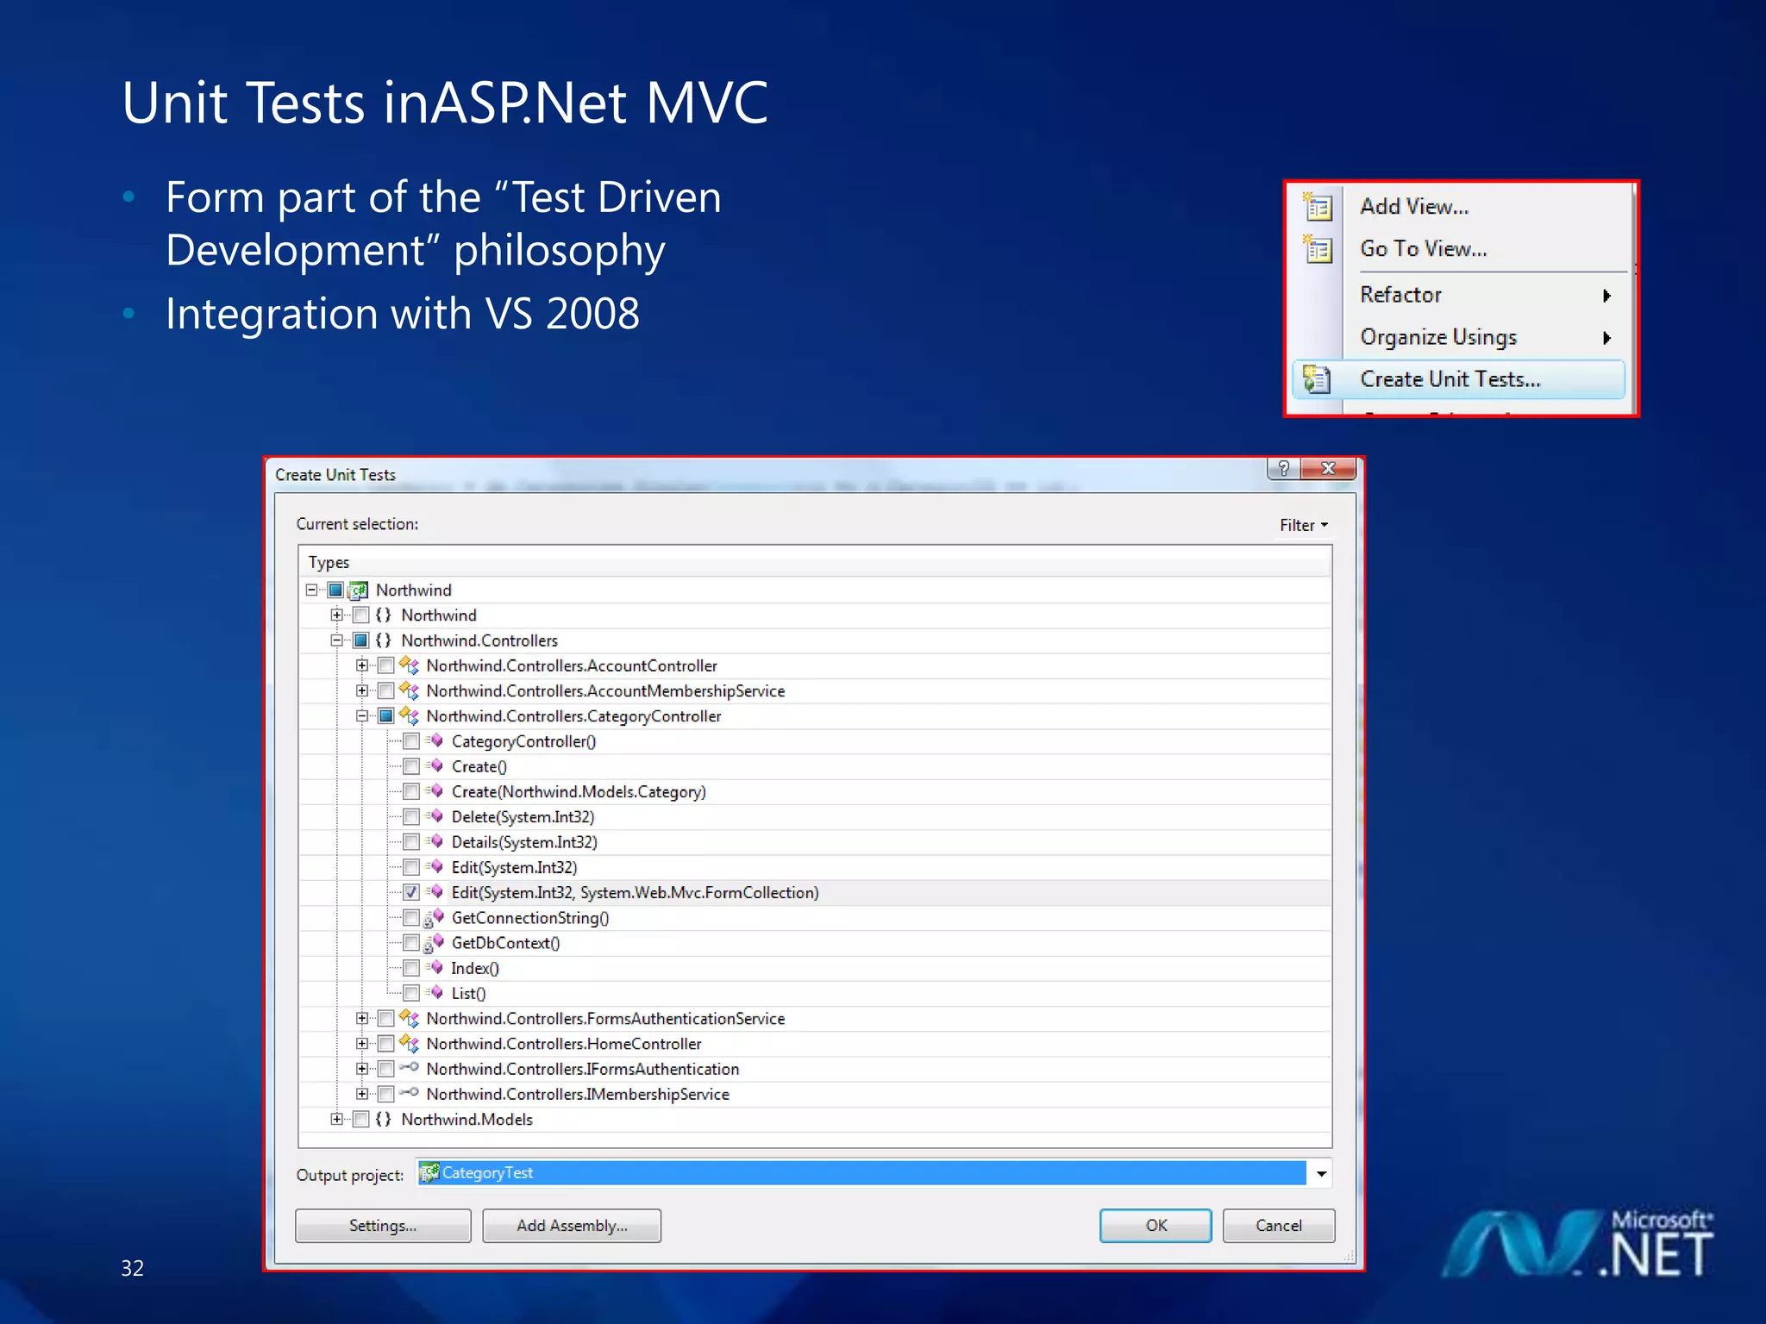The height and width of the screenshot is (1324, 1766).
Task: Uncheck the Edit with FormCollection checkbox
Action: pos(411,892)
